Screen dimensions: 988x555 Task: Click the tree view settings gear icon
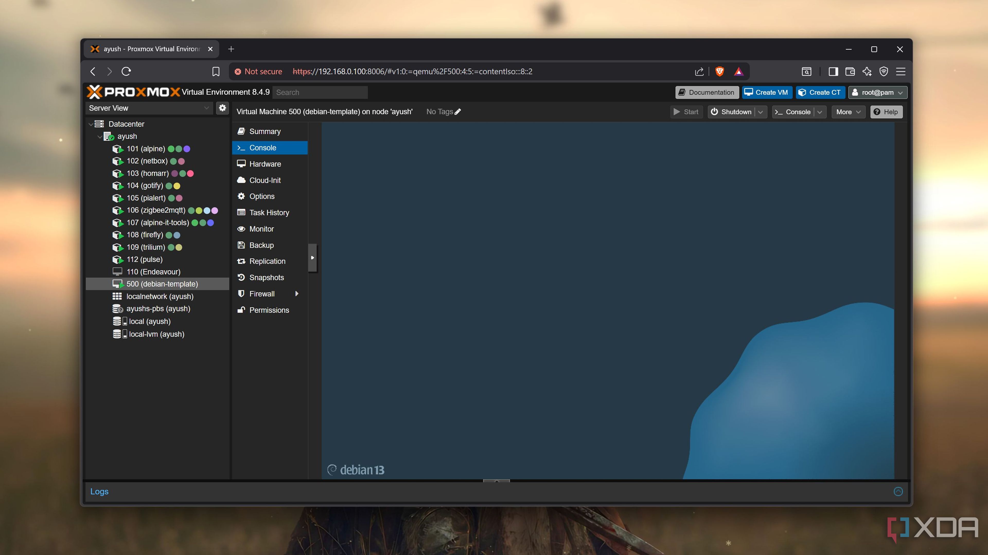(223, 108)
